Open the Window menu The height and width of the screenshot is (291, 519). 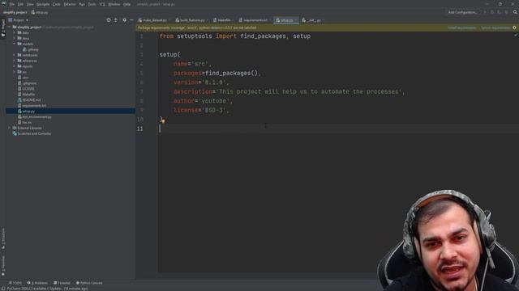[114, 4]
